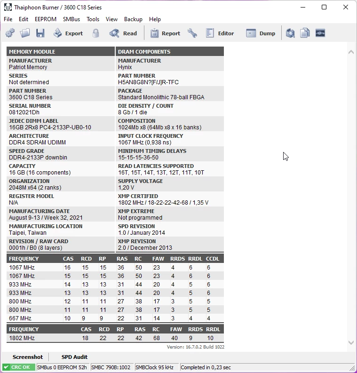The height and width of the screenshot is (373, 357).
Task: Open the Editor from the toolbar
Action: click(220, 33)
